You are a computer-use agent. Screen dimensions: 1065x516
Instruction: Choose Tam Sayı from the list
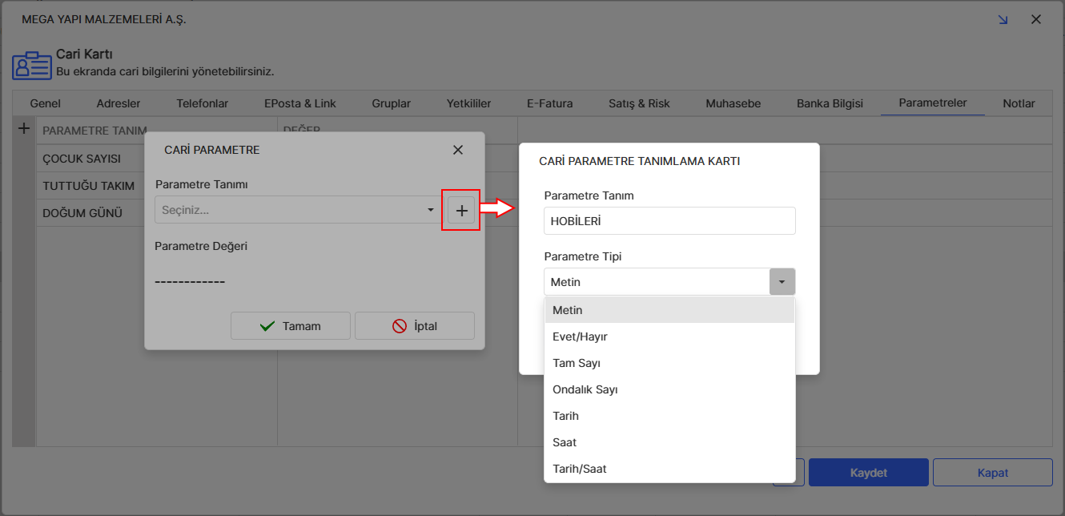577,363
